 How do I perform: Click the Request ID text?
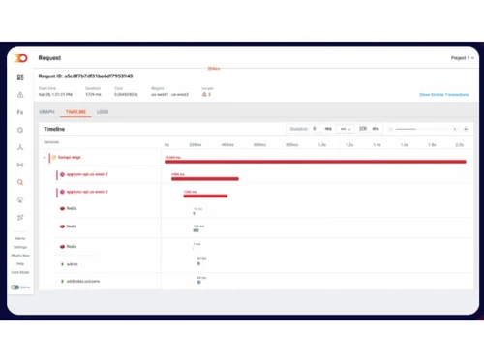click(85, 76)
